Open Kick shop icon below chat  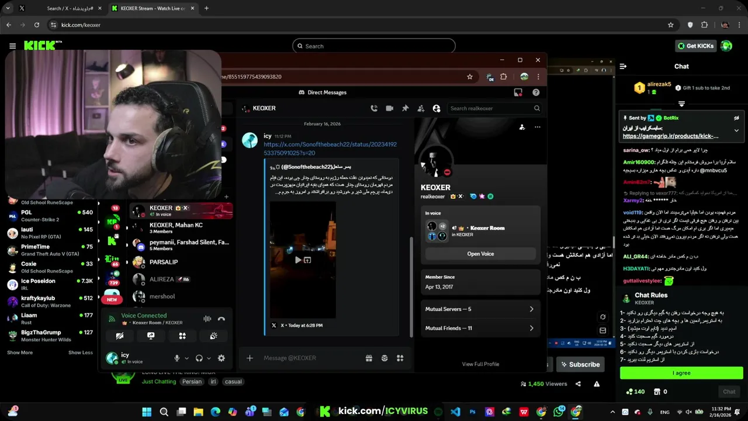coord(656,392)
